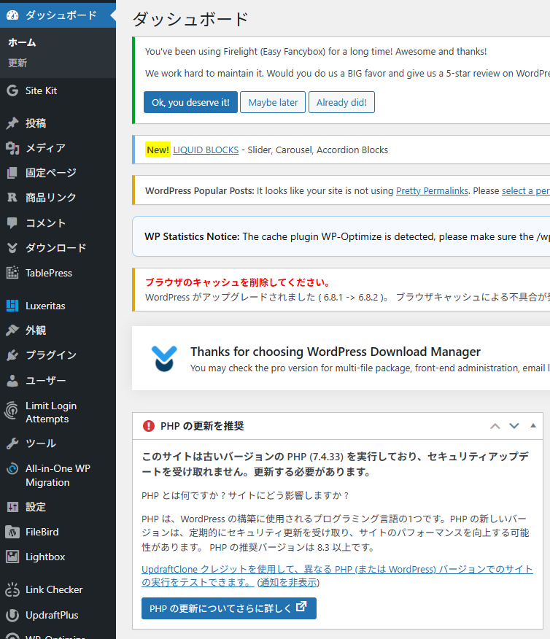This screenshot has height=639, width=550.
Task: Open the UpdraftClone credit test link
Action: [337, 576]
